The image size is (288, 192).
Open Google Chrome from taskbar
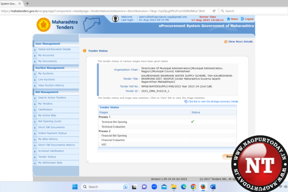(x=193, y=187)
